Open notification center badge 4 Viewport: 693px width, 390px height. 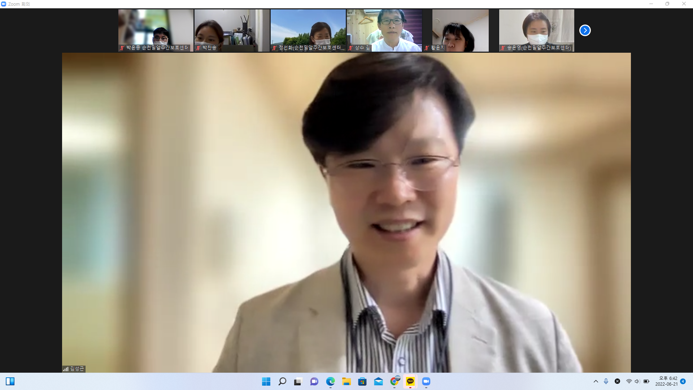point(683,381)
